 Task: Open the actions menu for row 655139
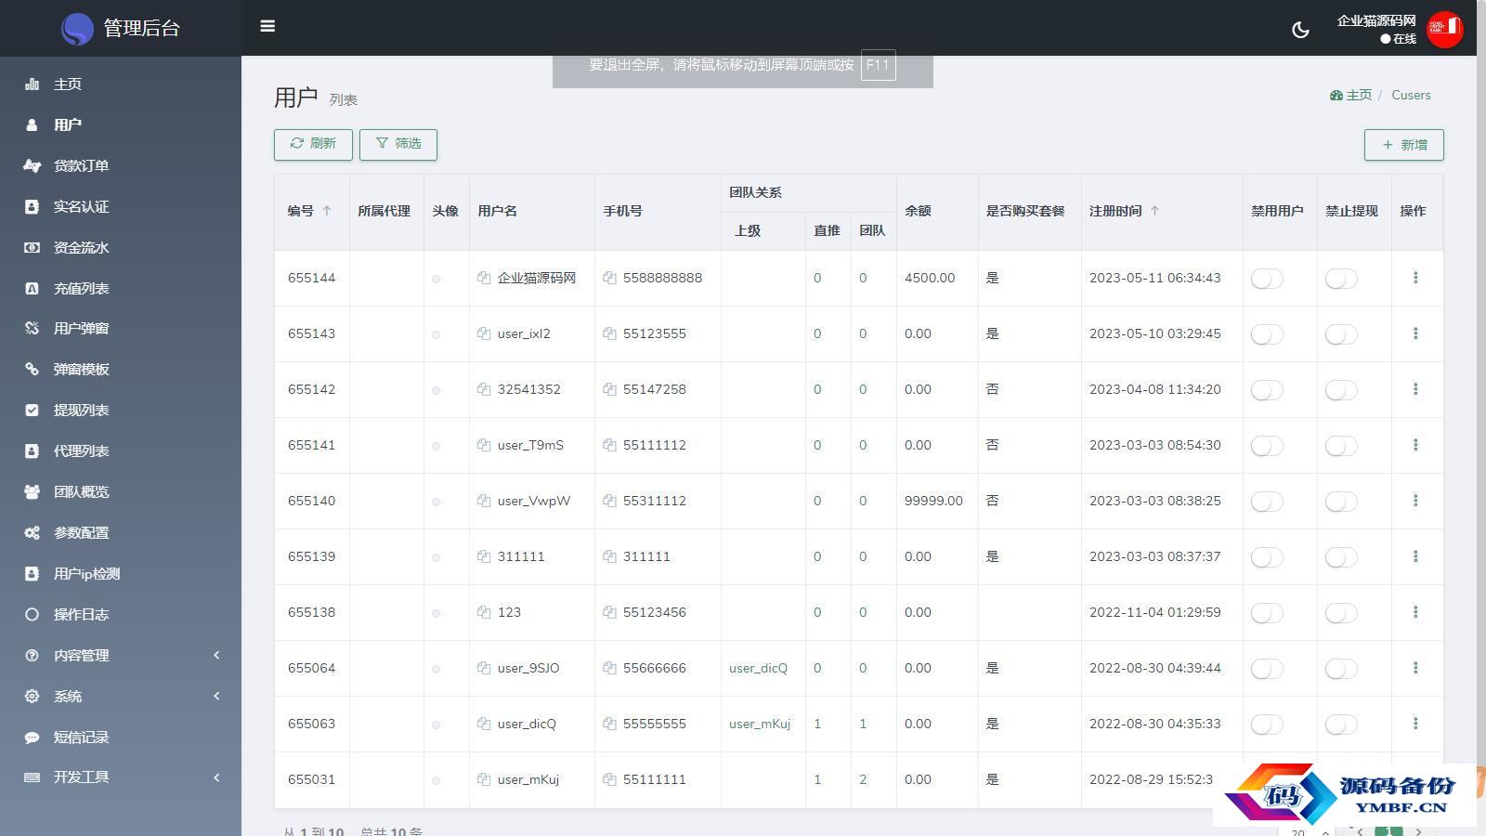click(1415, 556)
